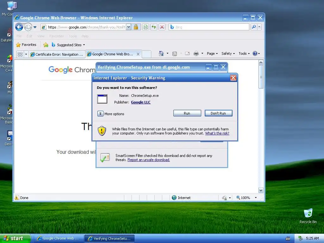Open the search provider dropdown

pos(259,27)
